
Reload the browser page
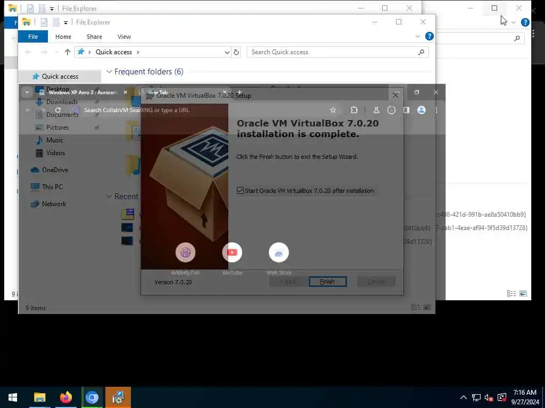[57, 110]
